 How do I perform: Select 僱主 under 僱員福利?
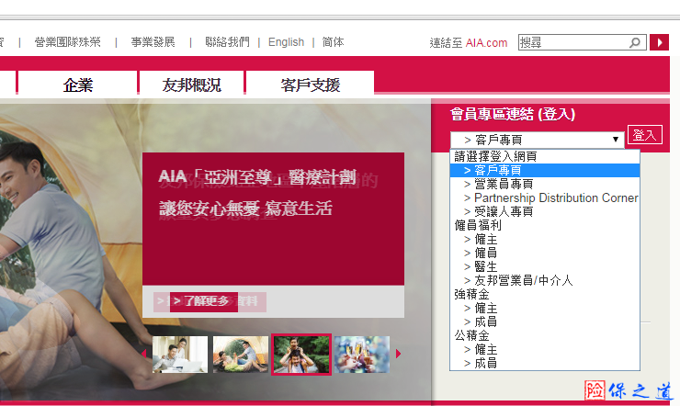[545, 239]
